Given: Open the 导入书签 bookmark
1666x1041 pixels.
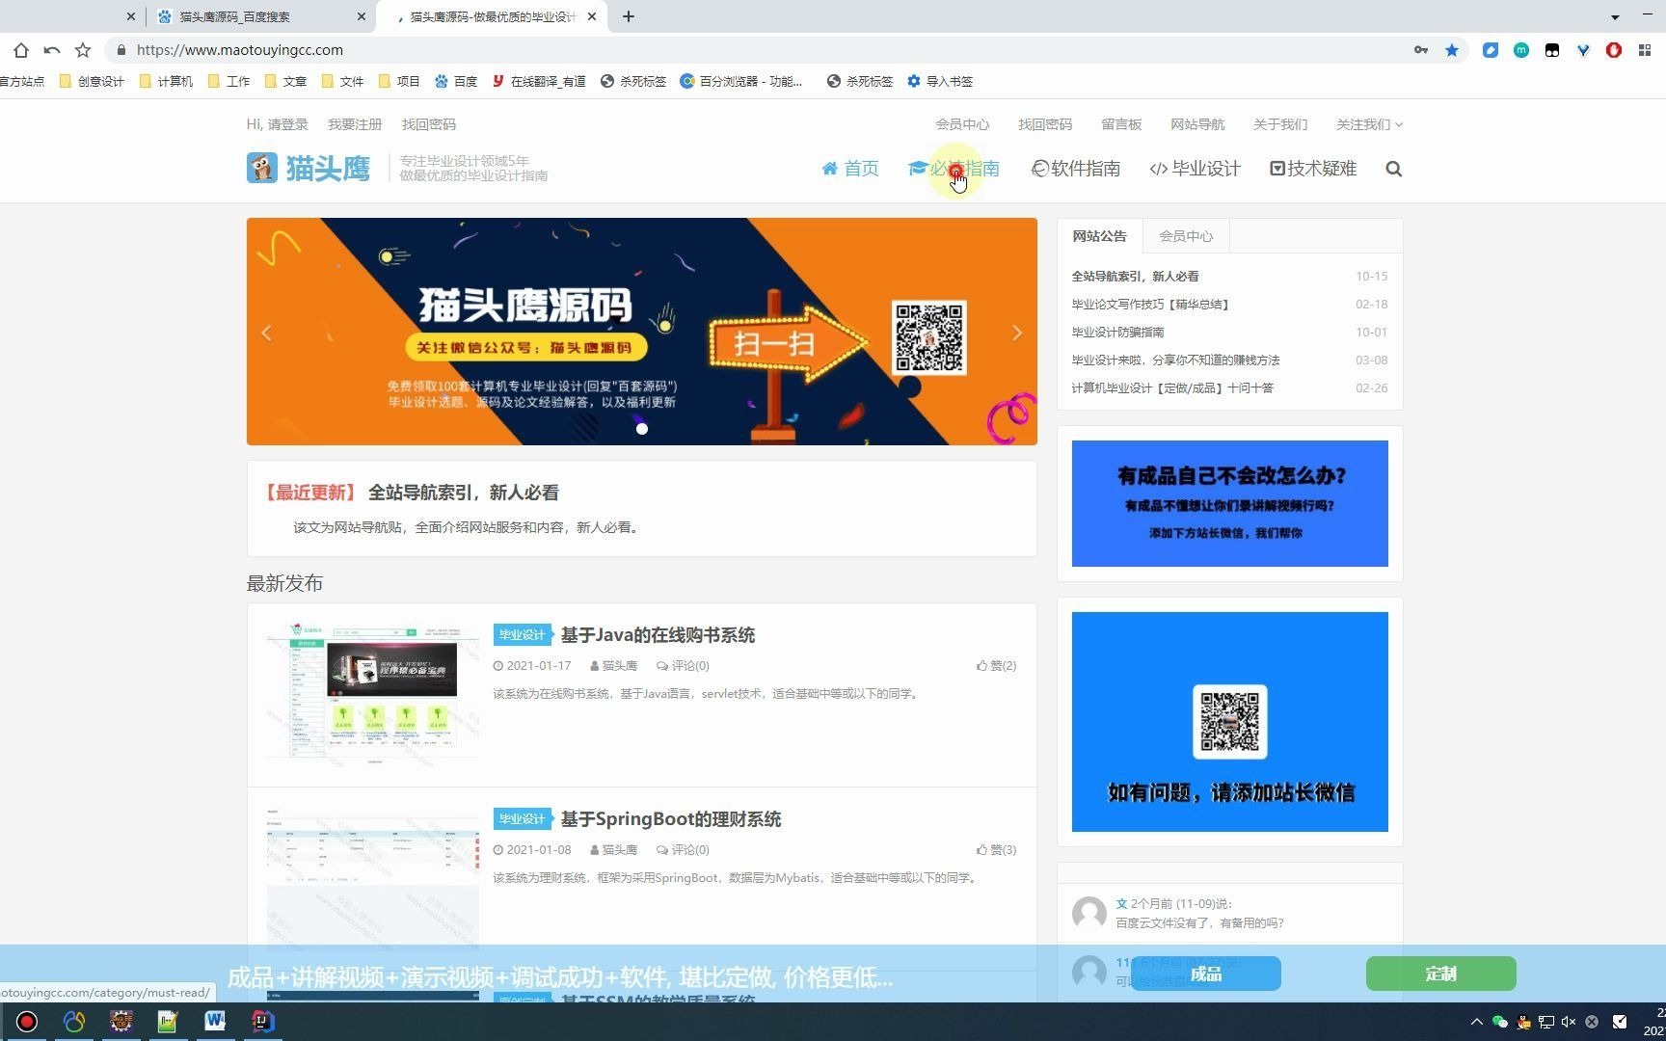Looking at the screenshot, I should tap(940, 81).
